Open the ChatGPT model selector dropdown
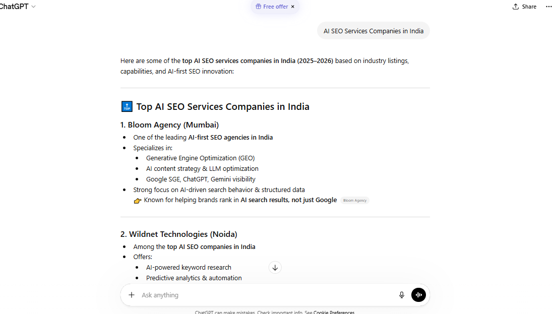 pos(18,7)
